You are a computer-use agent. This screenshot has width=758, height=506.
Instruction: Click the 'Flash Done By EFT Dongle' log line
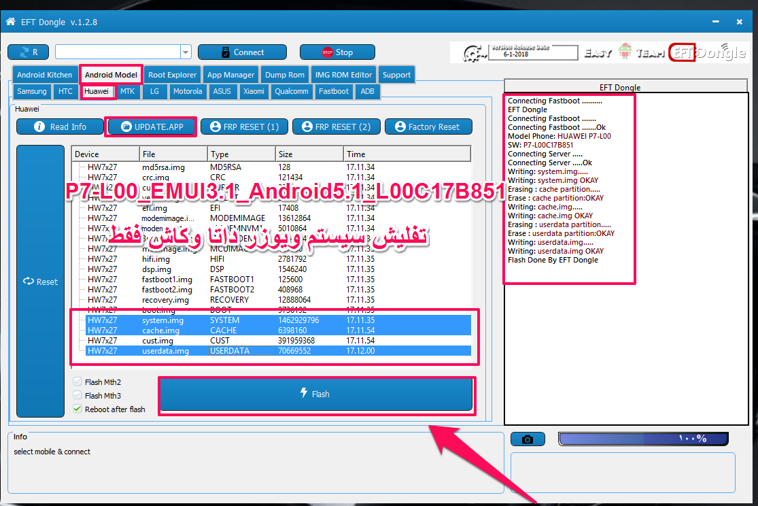pos(553,260)
